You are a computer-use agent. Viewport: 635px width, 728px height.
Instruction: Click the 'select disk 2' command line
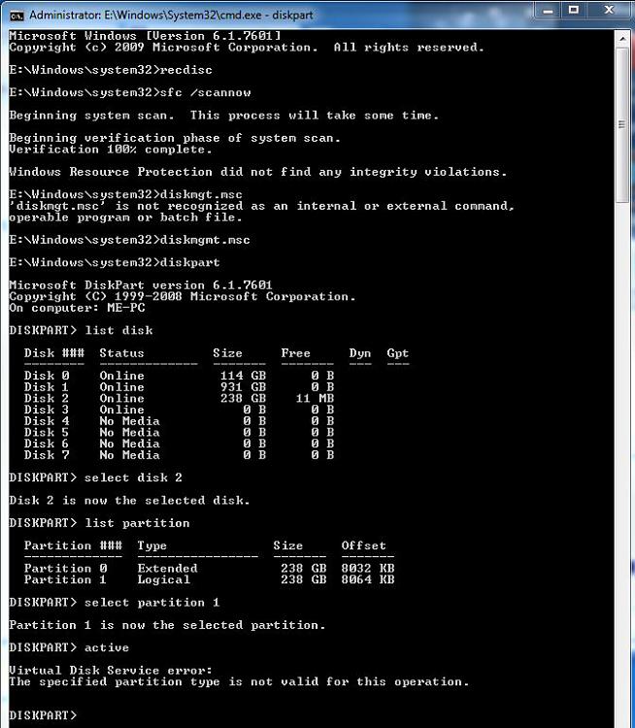click(x=96, y=478)
